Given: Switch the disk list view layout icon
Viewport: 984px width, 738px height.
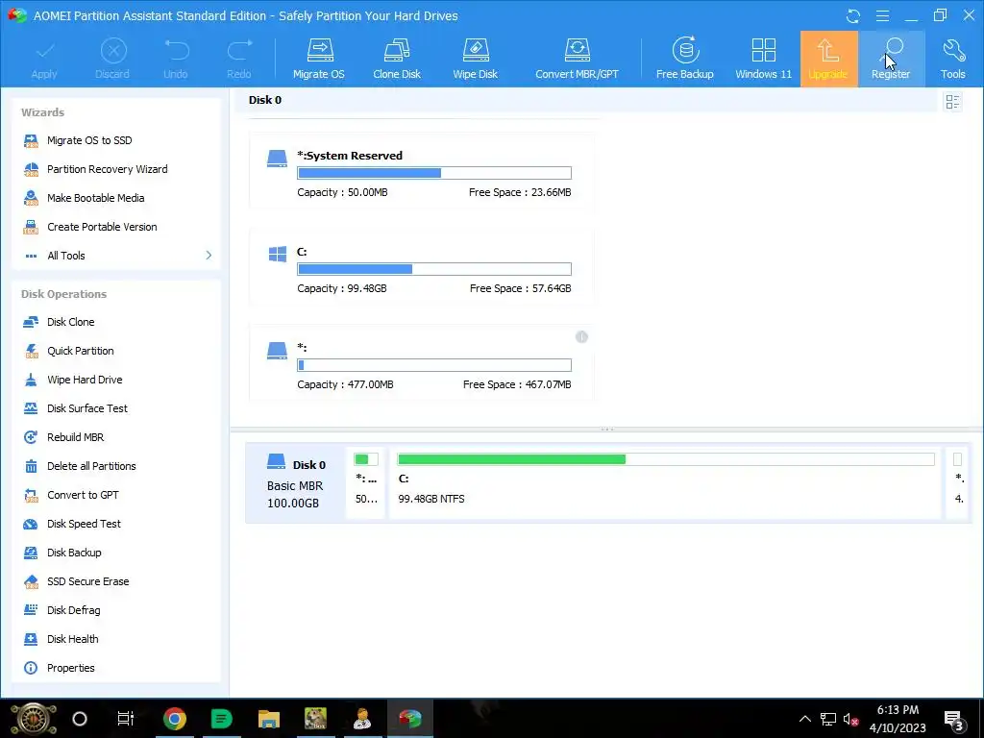Looking at the screenshot, I should (952, 102).
